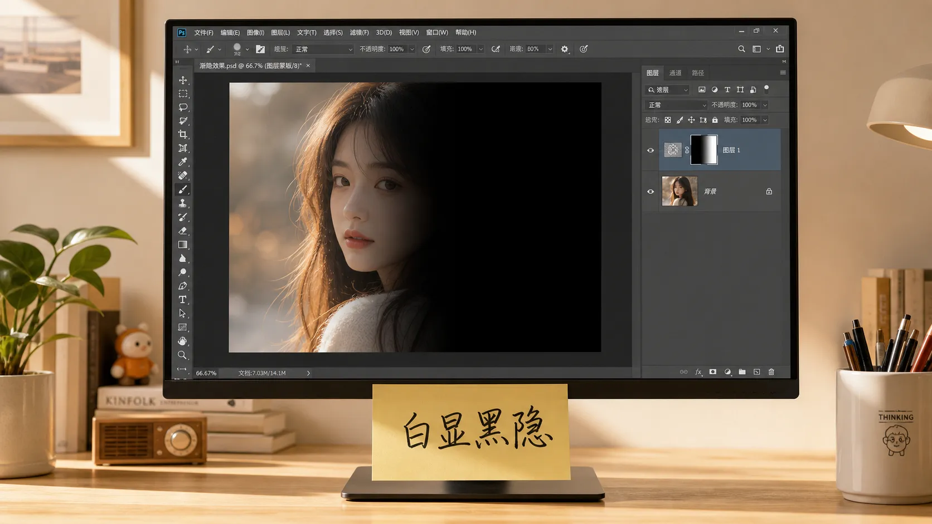Open the 窗口(W) menu

[x=437, y=32]
